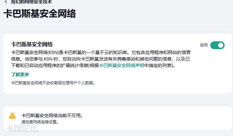The width and height of the screenshot is (233, 136).
Task: Click the 请检查网络连接设置 hint text
Action: click(40, 122)
